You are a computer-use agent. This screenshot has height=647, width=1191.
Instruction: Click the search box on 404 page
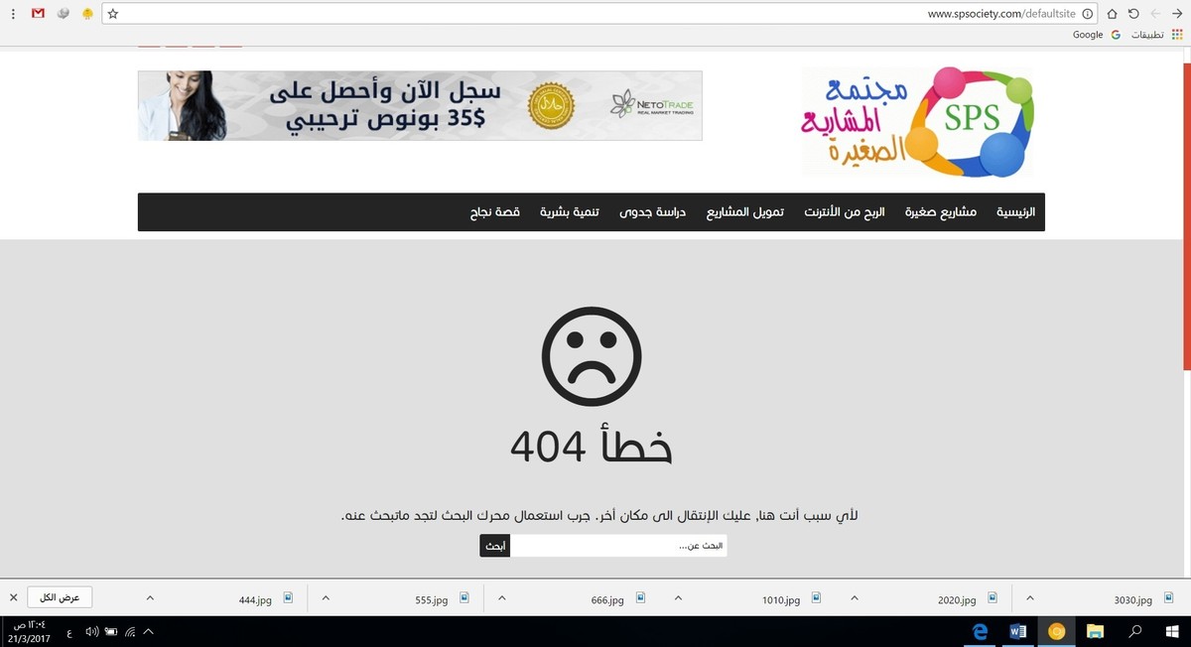(618, 546)
